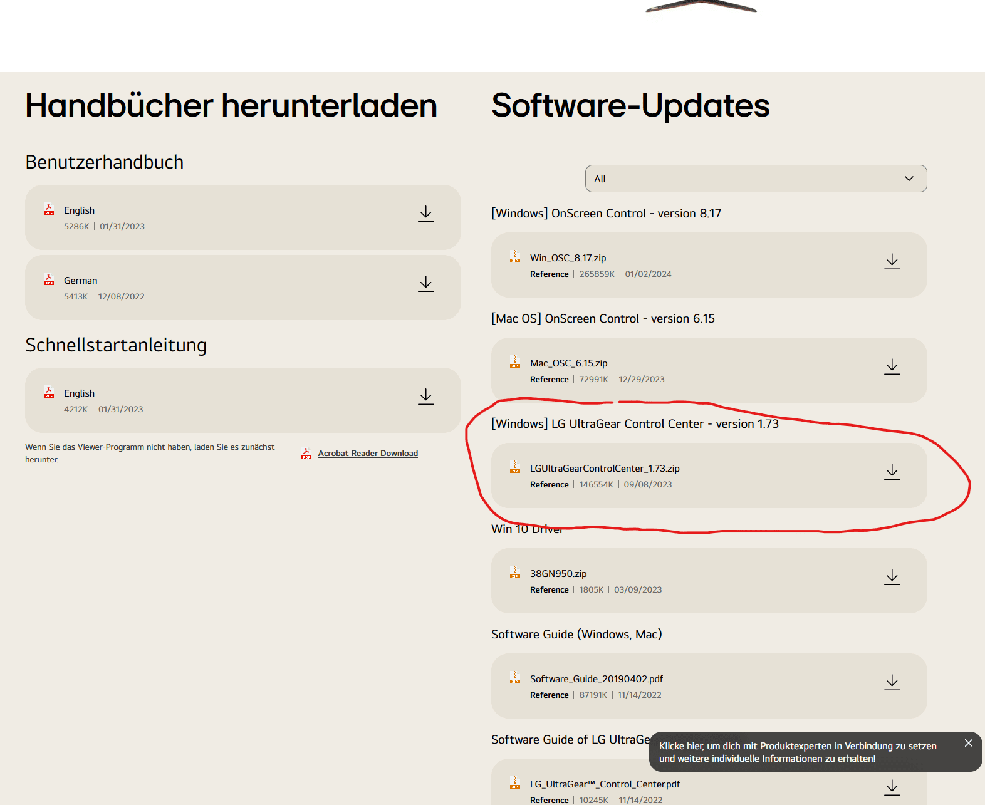Click size 87191K of Software Guide
Screen dimensions: 985x805
coord(593,695)
